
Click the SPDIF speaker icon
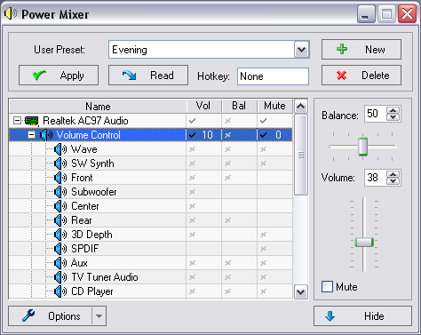point(60,249)
